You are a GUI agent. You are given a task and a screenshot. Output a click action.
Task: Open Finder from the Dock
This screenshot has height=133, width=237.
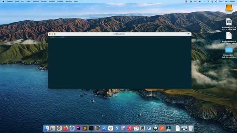(46, 128)
